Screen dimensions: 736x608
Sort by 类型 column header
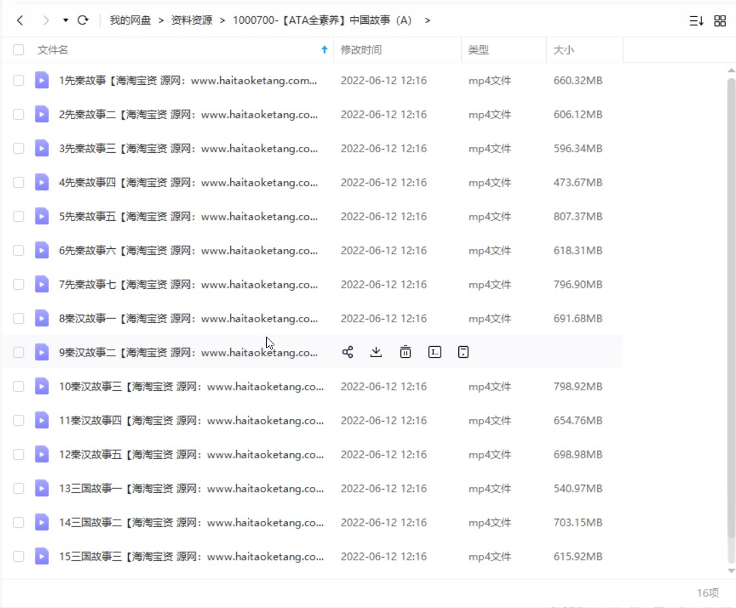pos(479,50)
